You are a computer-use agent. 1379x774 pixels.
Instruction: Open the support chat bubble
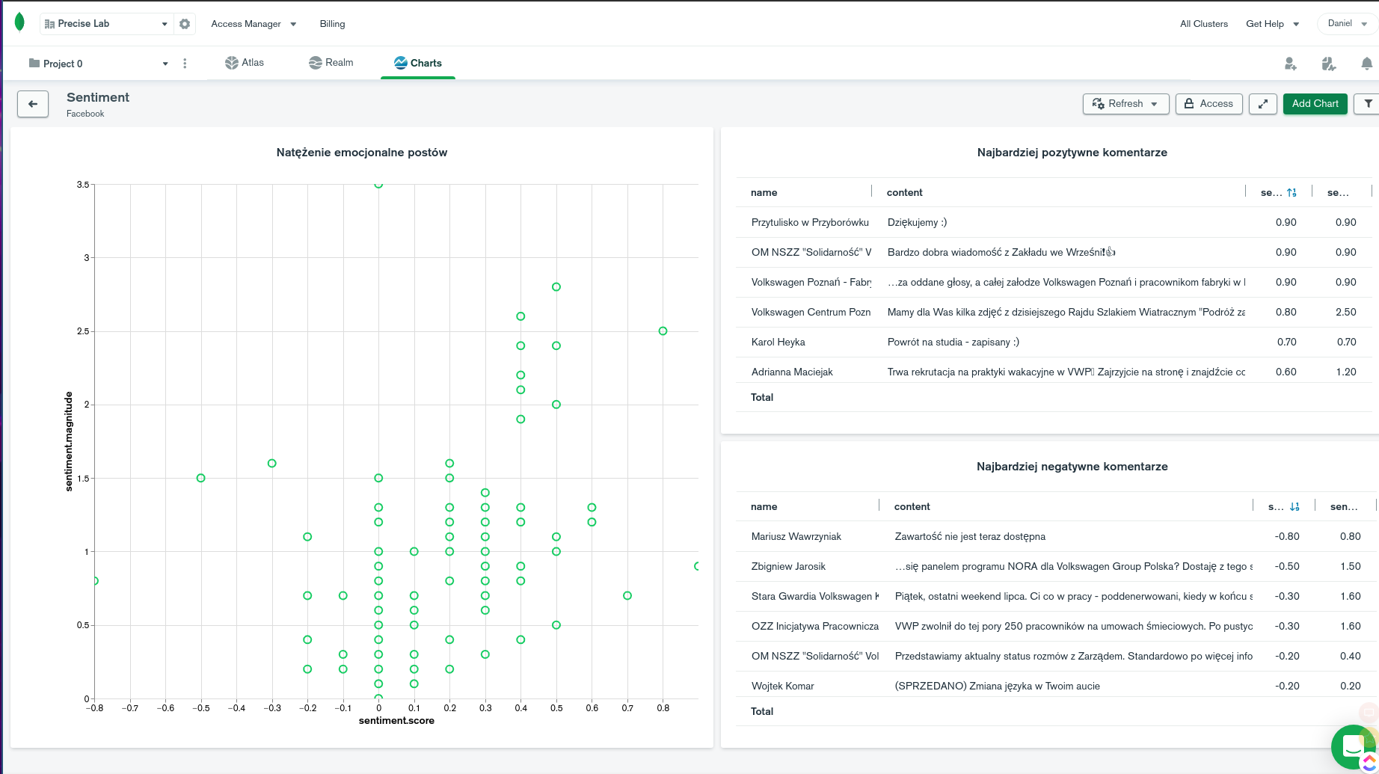(1352, 746)
